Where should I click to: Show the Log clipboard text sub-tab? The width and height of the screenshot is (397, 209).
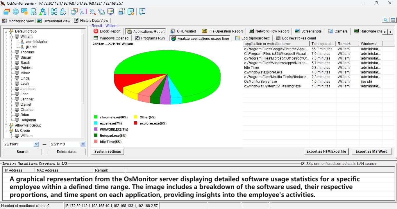[252, 38]
